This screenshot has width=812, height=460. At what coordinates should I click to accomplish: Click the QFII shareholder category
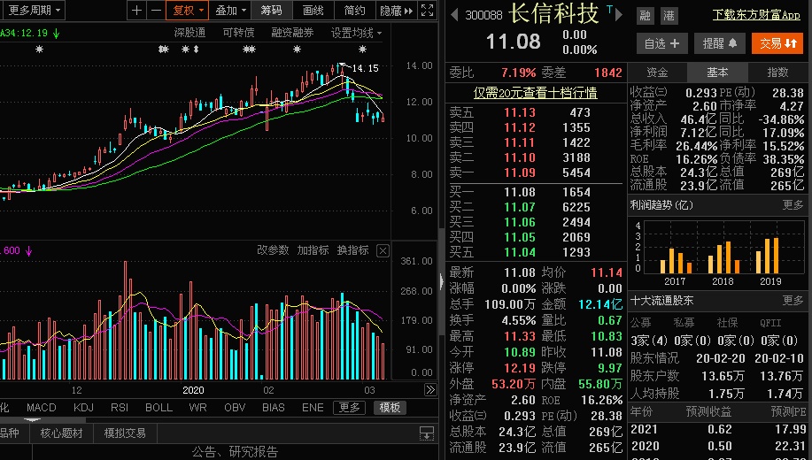coord(770,323)
